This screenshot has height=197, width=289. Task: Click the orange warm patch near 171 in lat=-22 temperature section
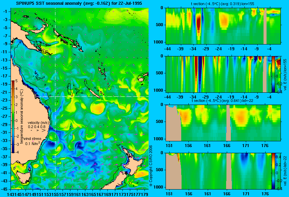point(241,117)
